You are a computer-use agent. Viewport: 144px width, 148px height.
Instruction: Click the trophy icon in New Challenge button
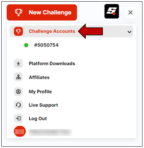pos(19,12)
